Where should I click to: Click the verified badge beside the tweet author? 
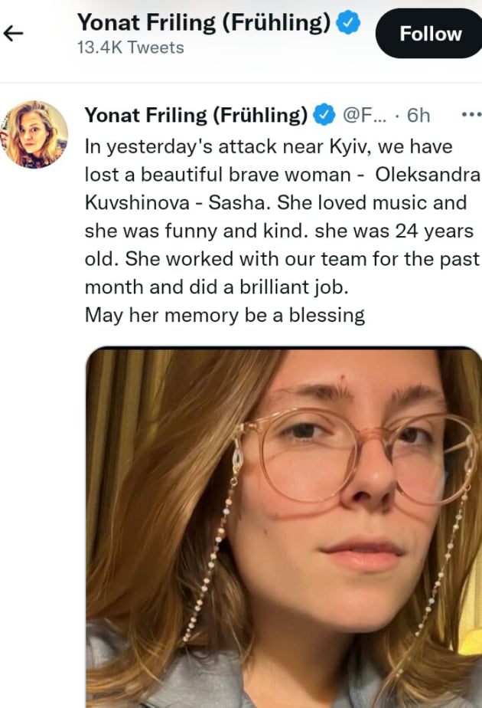[325, 116]
